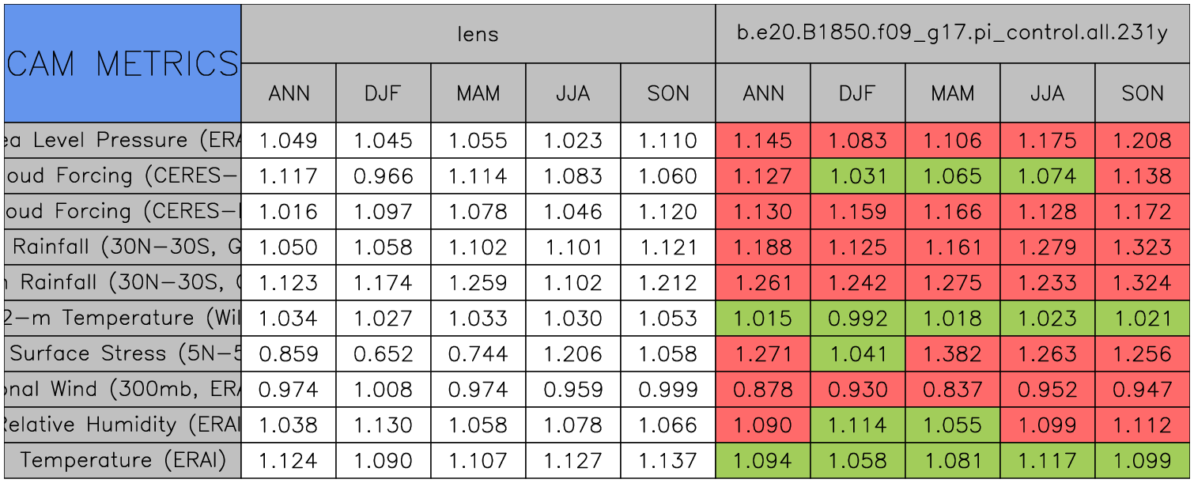Select the Sea Level Pressure row label
This screenshot has width=1194, height=483.
coord(123,141)
